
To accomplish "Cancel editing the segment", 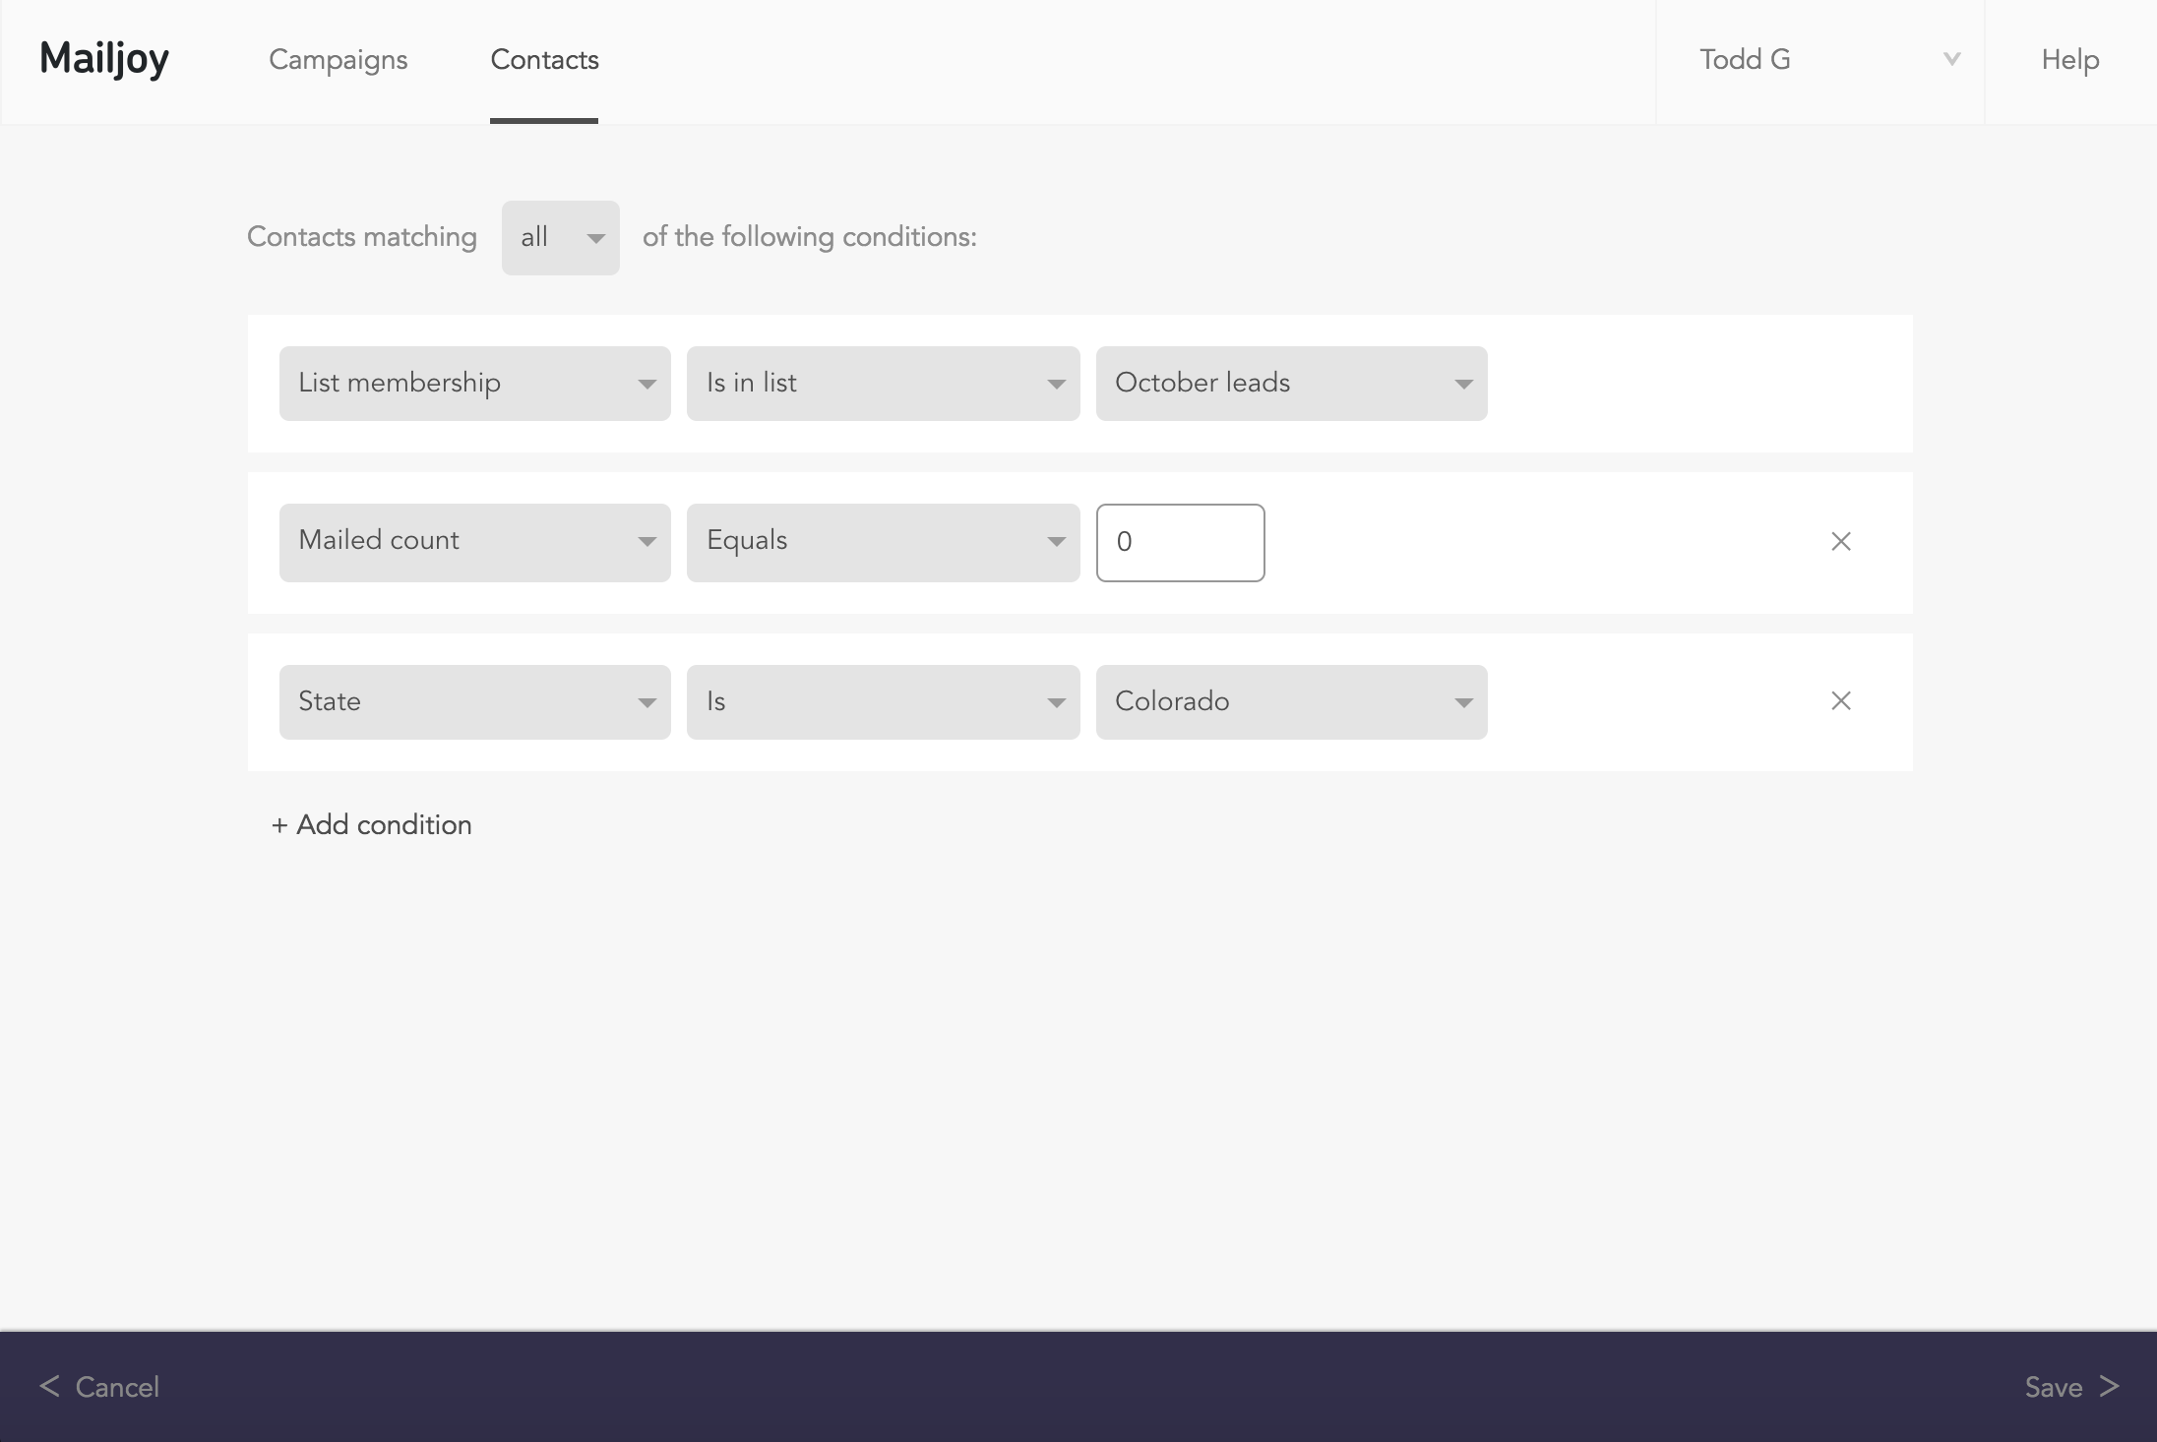I will 117,1386.
